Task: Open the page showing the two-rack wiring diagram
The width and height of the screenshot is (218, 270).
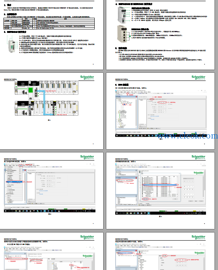Action: [x=52, y=111]
